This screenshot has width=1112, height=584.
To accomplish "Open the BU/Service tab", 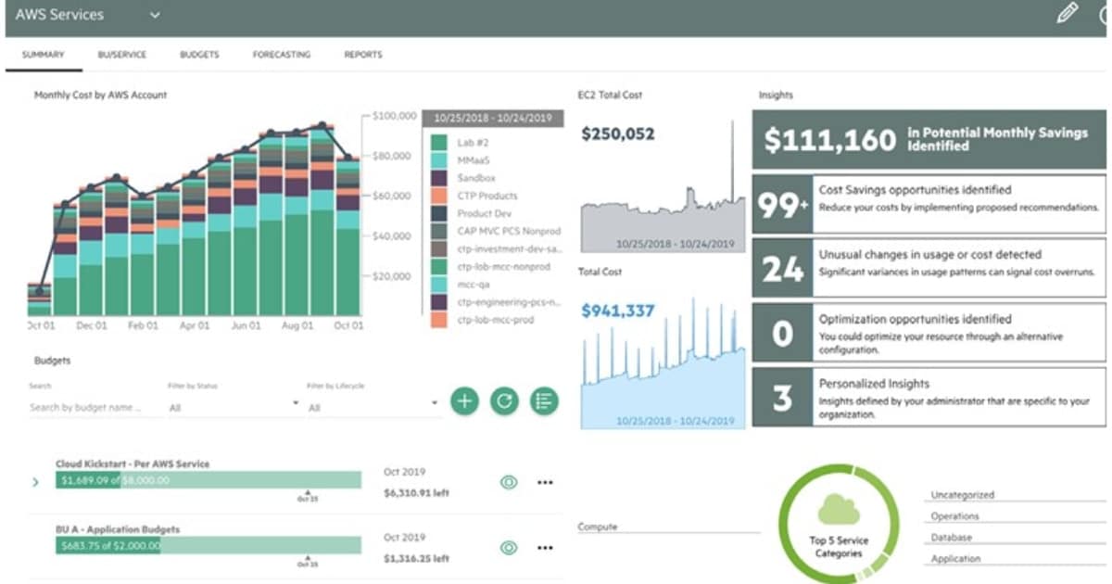I will [121, 55].
